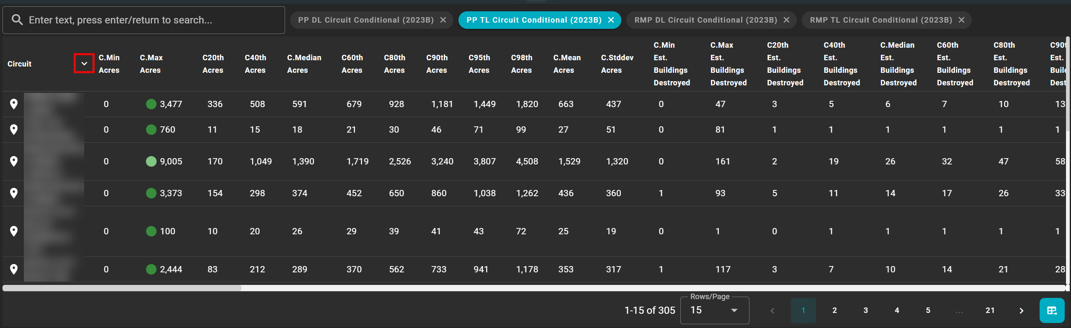This screenshot has height=328, width=1071.
Task: Click the search magnifier icon
Action: [17, 20]
